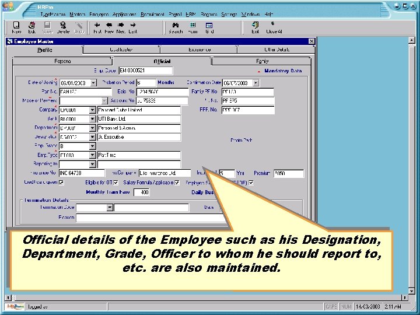The width and height of the screenshot is (420, 315).
Task: Click the Save toolbar icon
Action: [x=47, y=25]
